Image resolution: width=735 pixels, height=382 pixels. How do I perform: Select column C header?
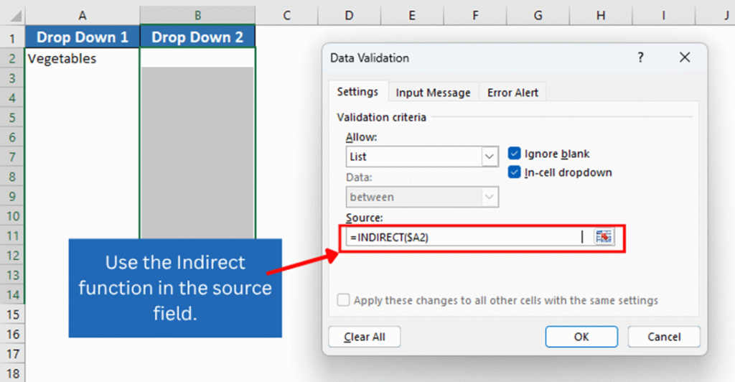pos(286,16)
